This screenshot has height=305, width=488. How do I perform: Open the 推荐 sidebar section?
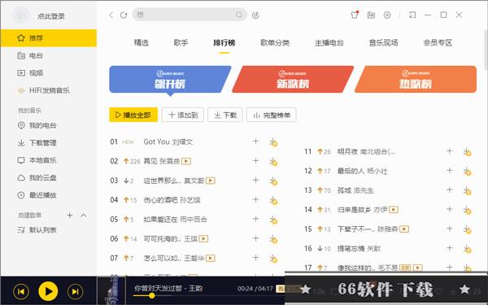point(49,38)
